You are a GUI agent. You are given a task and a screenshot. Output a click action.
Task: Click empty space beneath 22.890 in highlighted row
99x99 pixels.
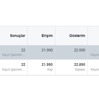pos(71,56)
